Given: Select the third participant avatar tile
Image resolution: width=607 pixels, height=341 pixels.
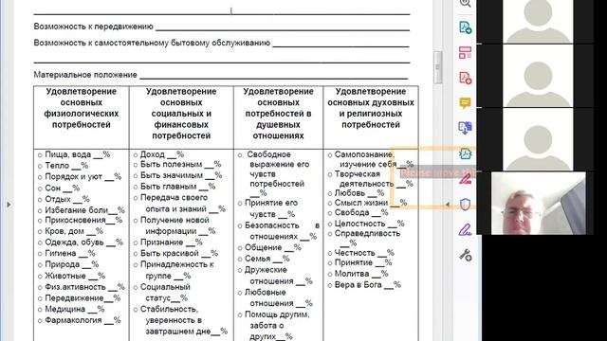Looking at the screenshot, I should [538, 139].
